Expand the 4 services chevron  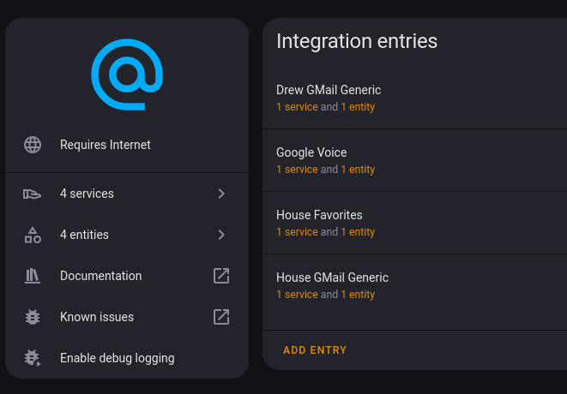tap(221, 194)
